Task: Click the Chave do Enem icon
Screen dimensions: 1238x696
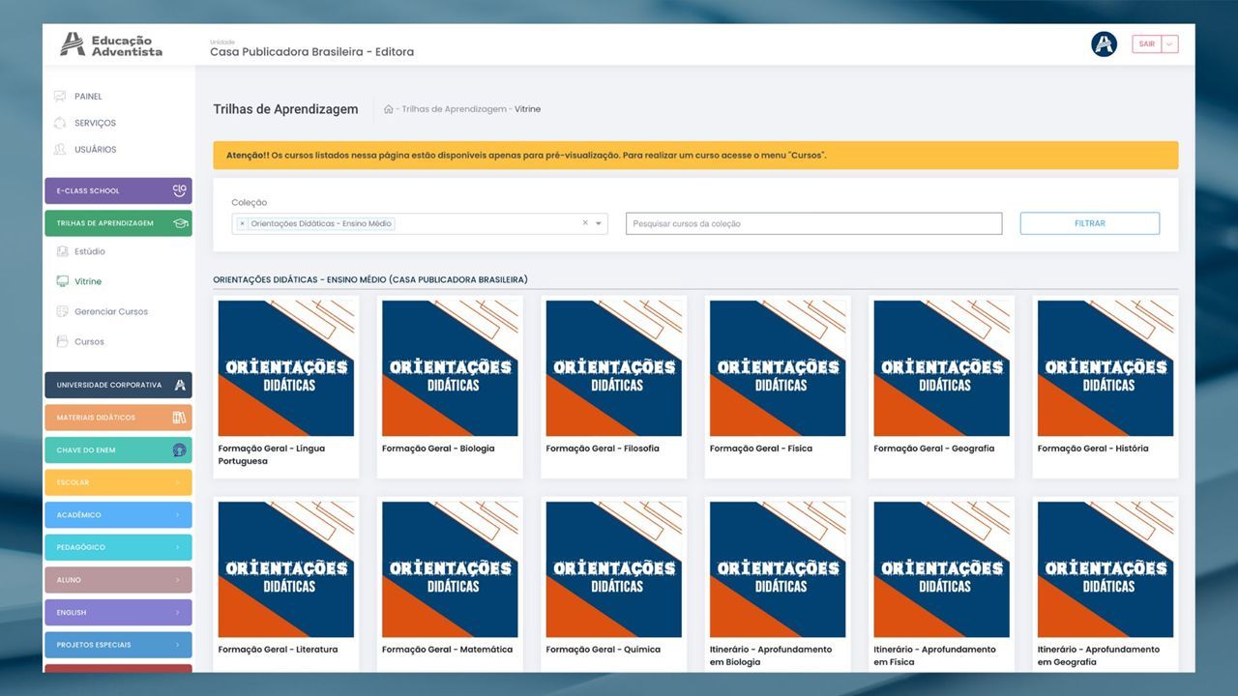Action: coord(179,450)
